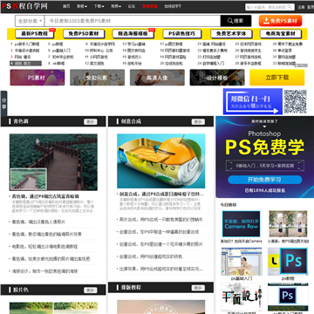
Task: Open the ps教程 Ps logo thumbnail
Action: (x=288, y=262)
